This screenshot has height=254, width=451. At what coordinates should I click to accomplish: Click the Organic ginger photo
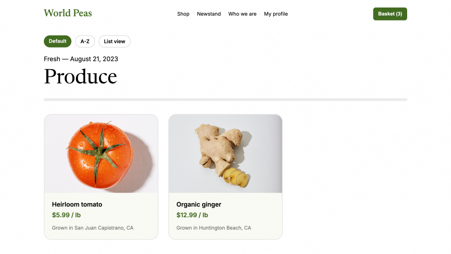(x=225, y=154)
